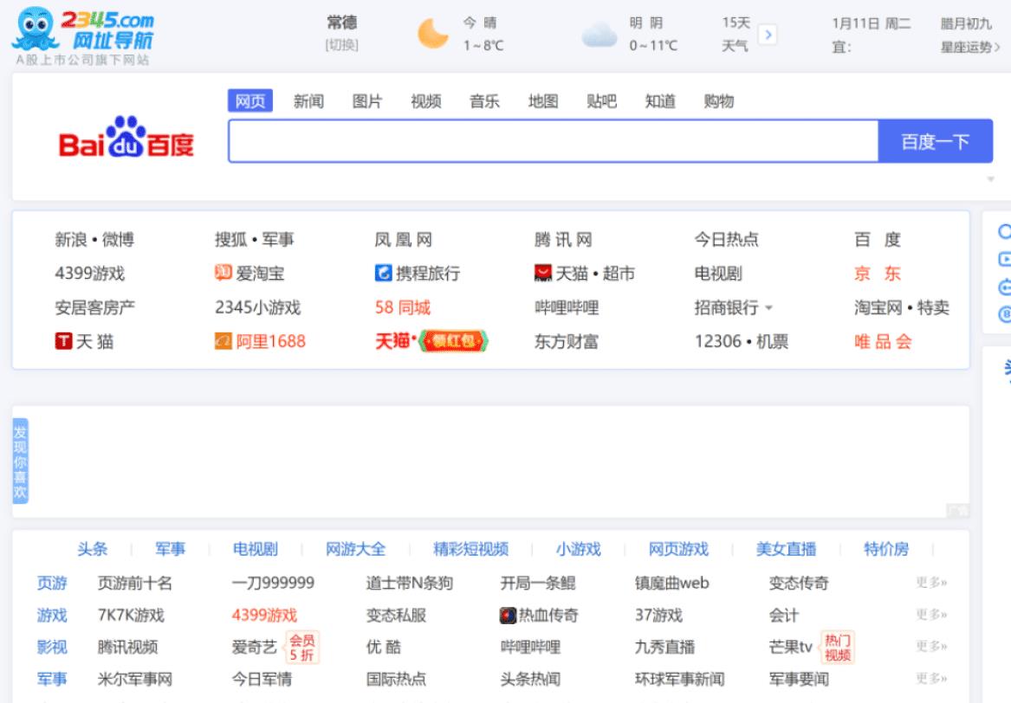Viewport: 1011px width, 703px height.
Task: Click the 热门视频 badge next to 芒果tv
Action: [837, 648]
